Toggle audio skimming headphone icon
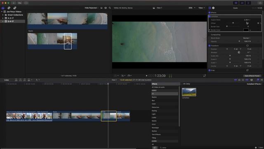This screenshot has height=149, width=264. coord(243,80)
